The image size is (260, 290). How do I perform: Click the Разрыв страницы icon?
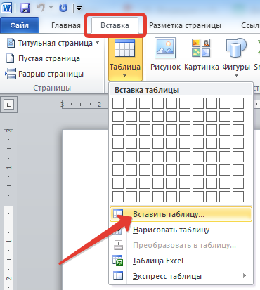pyautogui.click(x=11, y=74)
